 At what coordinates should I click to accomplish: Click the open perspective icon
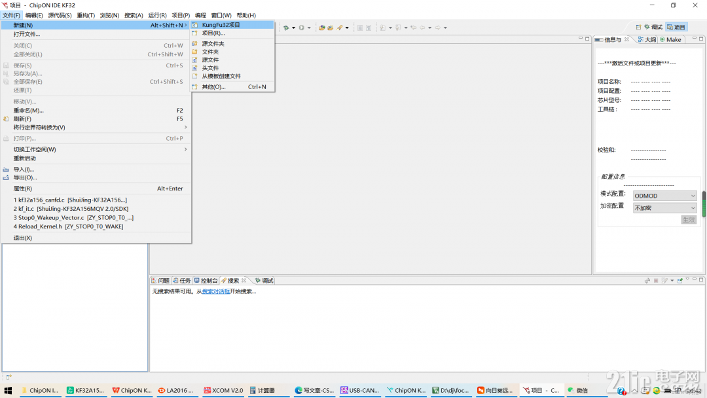tap(638, 27)
